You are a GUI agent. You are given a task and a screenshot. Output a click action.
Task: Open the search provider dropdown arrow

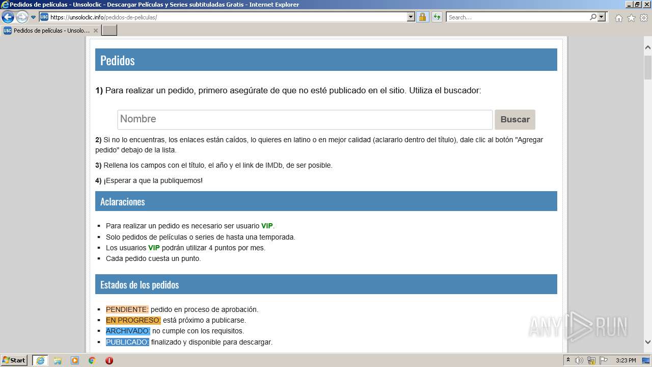[602, 17]
